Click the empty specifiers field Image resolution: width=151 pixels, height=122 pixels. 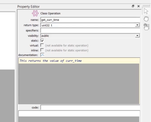[x=90, y=30]
